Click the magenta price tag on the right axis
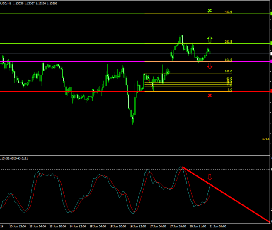 click(x=270, y=62)
